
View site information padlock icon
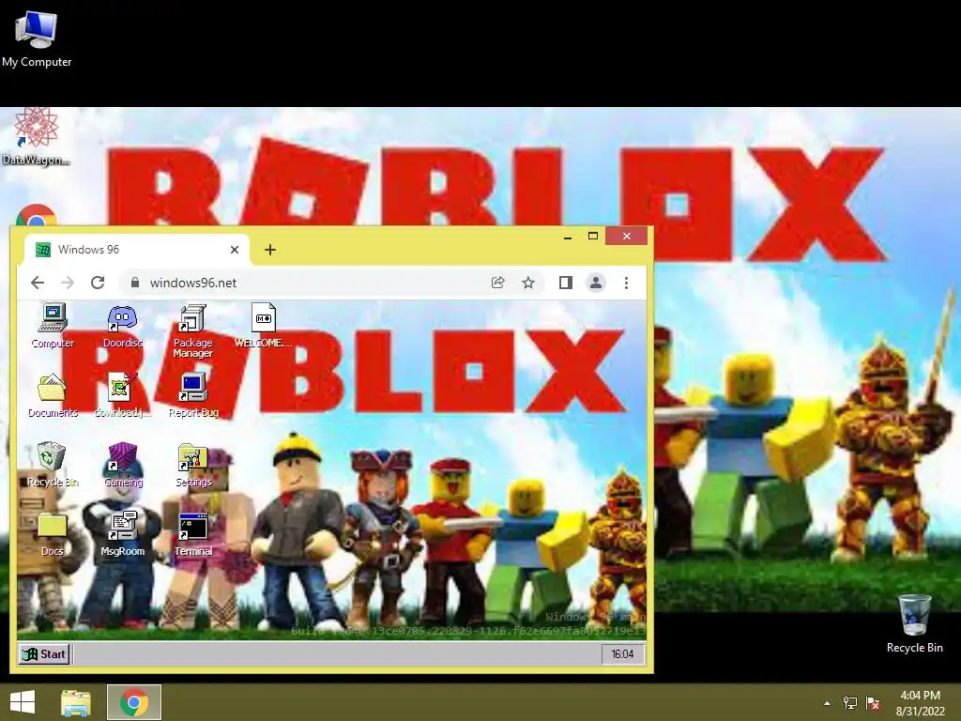tap(135, 283)
